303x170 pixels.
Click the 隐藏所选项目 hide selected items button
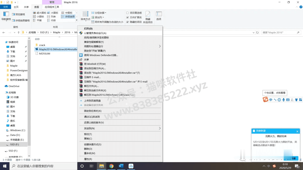[x=148, y=17]
